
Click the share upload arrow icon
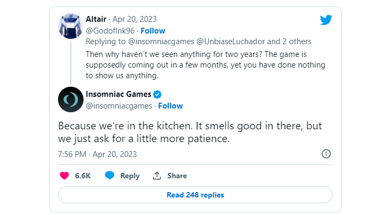157,176
